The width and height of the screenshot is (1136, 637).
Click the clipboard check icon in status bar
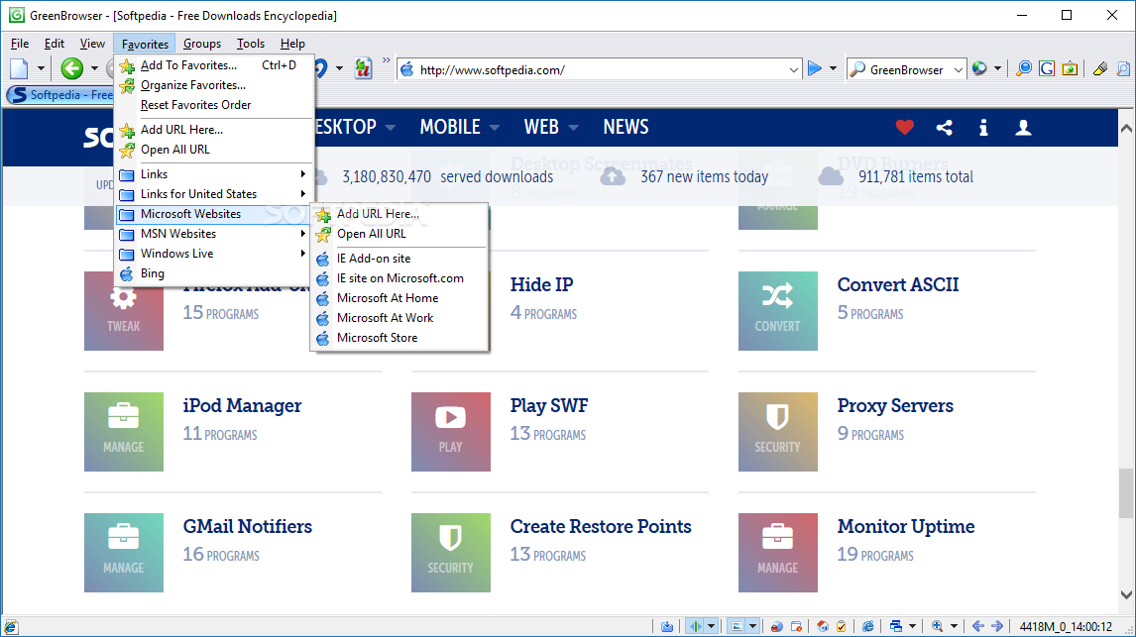[842, 626]
